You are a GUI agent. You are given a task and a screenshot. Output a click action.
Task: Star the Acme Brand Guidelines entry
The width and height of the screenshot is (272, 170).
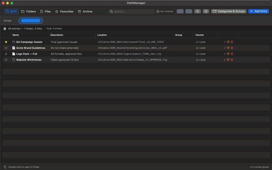tap(6, 48)
